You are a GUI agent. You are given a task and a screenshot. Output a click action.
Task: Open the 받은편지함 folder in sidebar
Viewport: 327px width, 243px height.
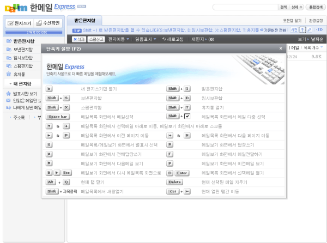pos(21,41)
